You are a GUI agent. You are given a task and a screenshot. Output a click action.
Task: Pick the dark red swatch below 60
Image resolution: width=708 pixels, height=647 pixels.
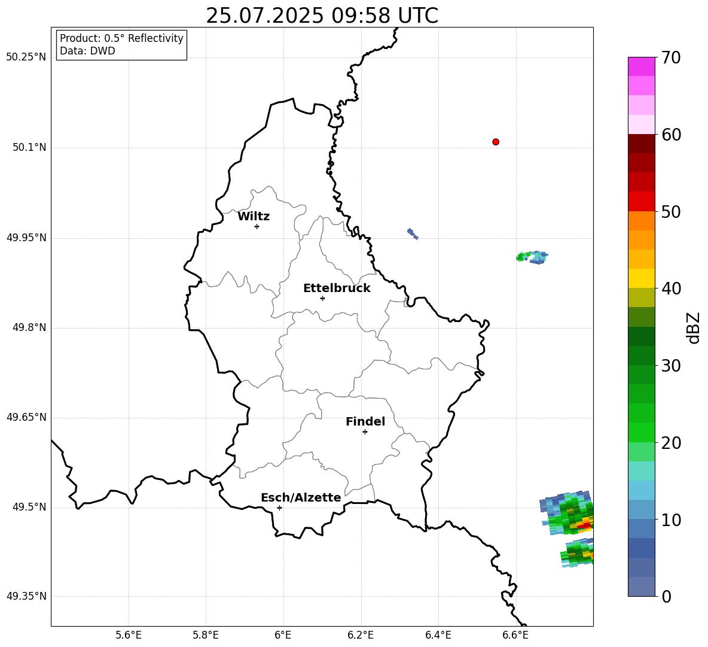[x=642, y=144]
